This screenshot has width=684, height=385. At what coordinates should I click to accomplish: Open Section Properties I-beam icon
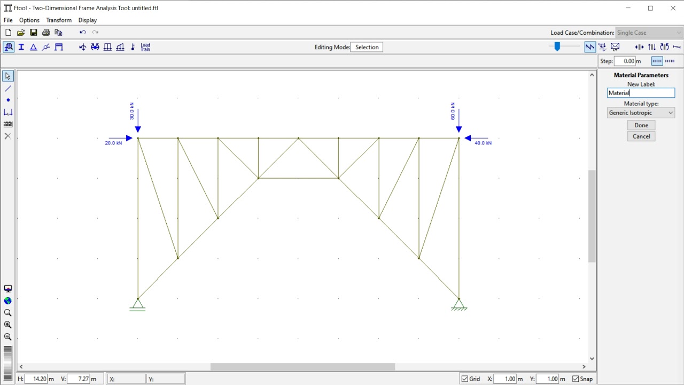click(x=21, y=47)
